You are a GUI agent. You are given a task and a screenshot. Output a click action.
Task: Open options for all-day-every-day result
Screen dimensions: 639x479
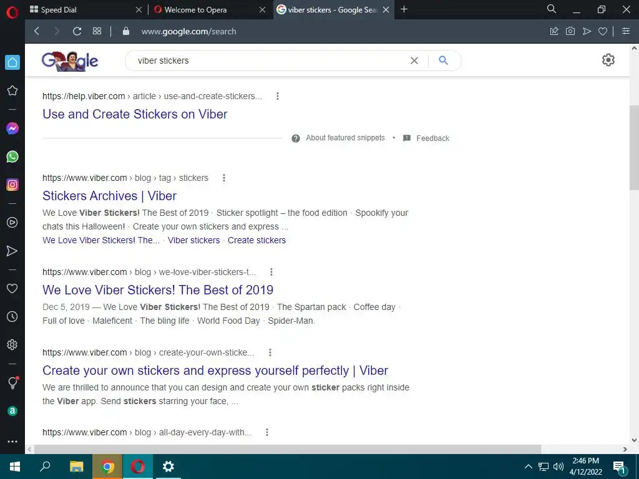click(x=267, y=432)
